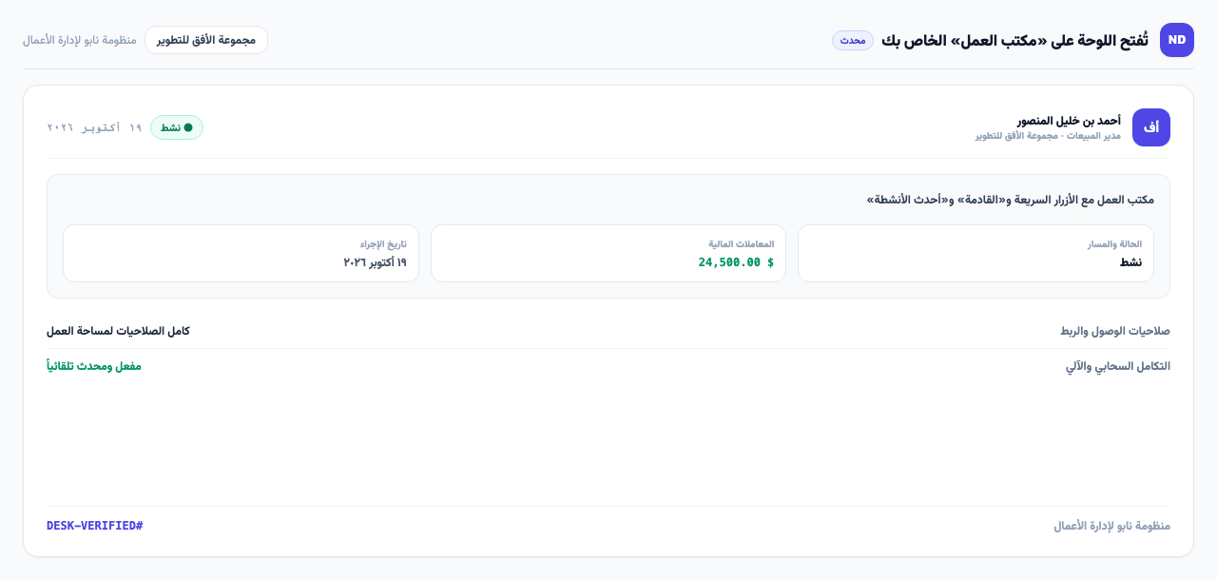Click the green مفعل ومحدث تلقائياً status

(94, 366)
